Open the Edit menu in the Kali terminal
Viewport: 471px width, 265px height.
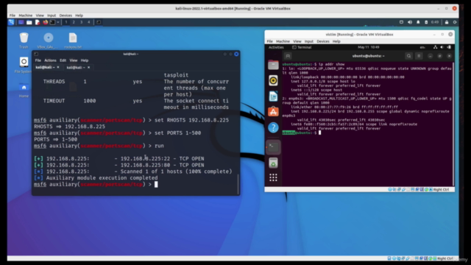coord(63,60)
